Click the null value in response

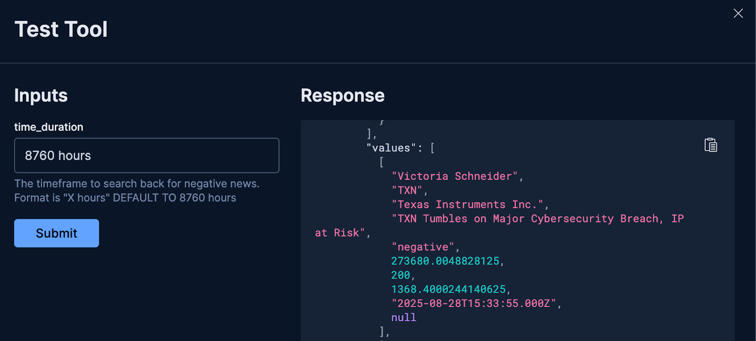(404, 317)
